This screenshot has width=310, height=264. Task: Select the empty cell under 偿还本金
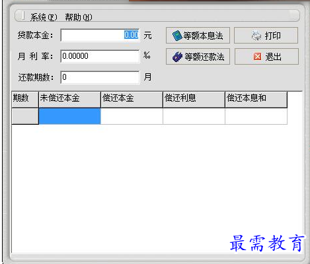(x=132, y=116)
